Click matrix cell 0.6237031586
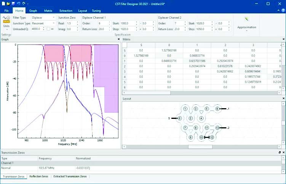The width and height of the screenshot is (286, 184). coord(197,61)
